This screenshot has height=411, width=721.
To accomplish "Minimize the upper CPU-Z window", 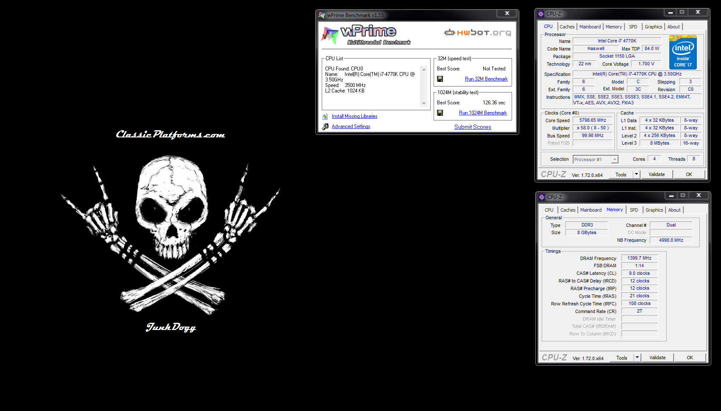I will pos(671,12).
